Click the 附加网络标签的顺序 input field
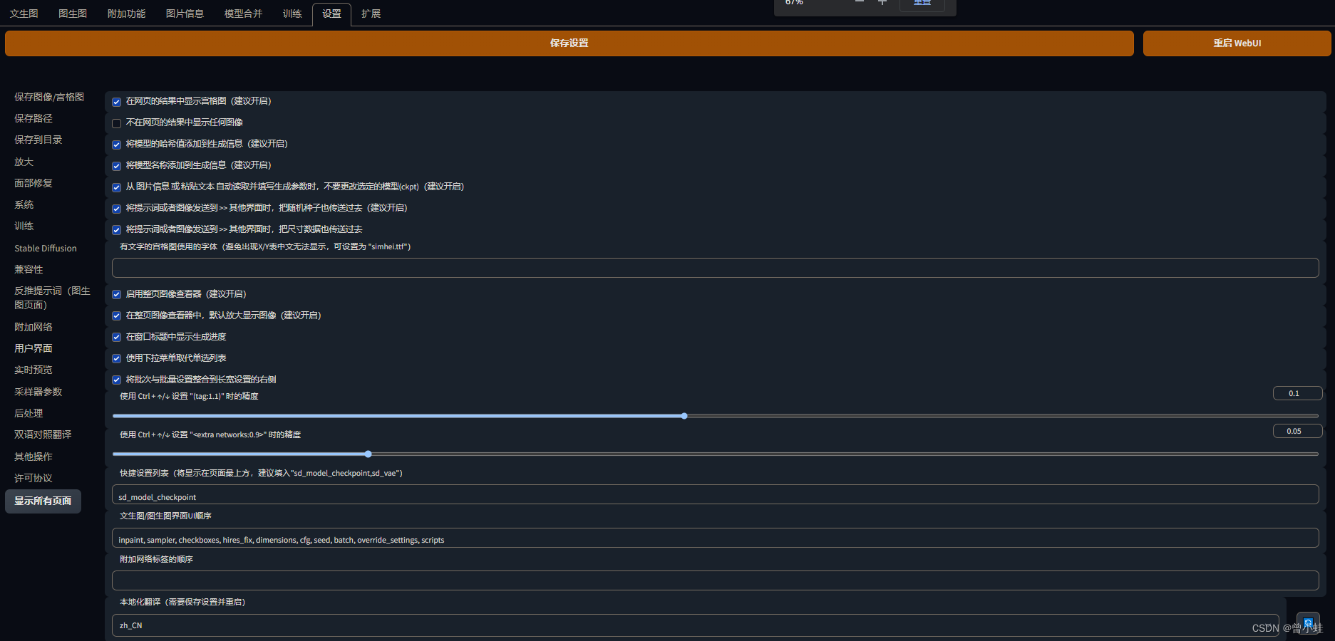The height and width of the screenshot is (641, 1335). tap(715, 580)
